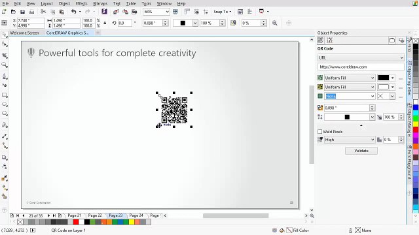Increase the 0.098 margin stepper
Viewport: 419px width, 235px height.
tap(373, 106)
